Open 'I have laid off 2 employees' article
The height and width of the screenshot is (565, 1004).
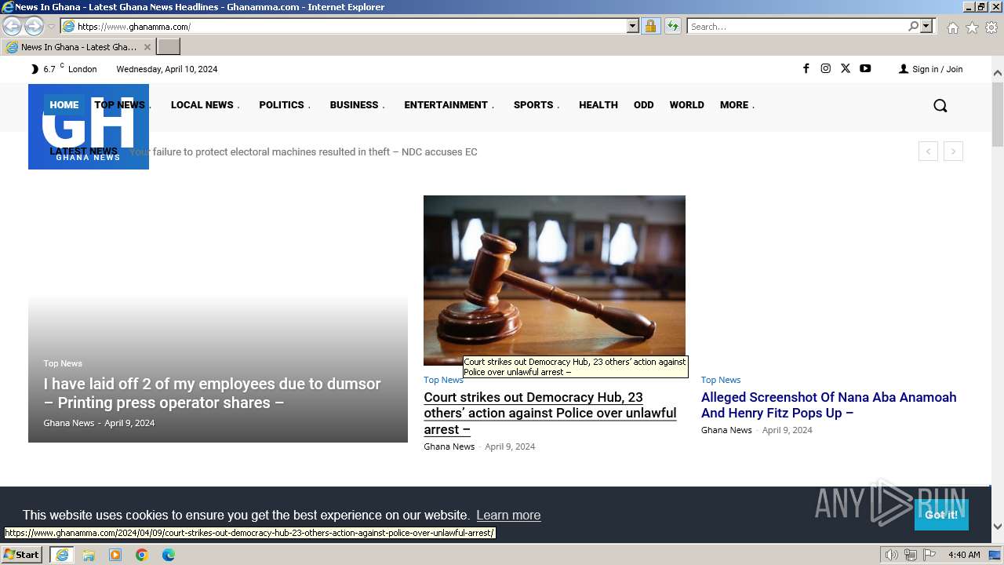[213, 393]
